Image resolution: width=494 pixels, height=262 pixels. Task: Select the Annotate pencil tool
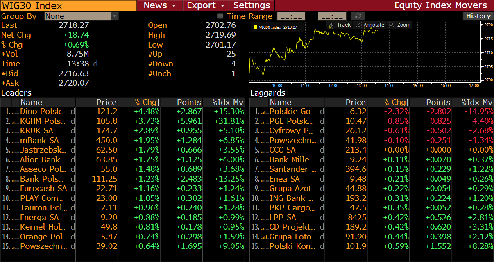(358, 25)
